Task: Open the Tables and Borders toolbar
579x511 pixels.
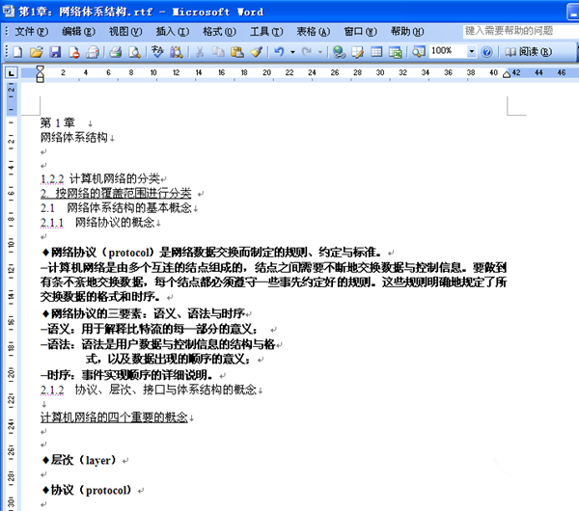Action: 357,52
